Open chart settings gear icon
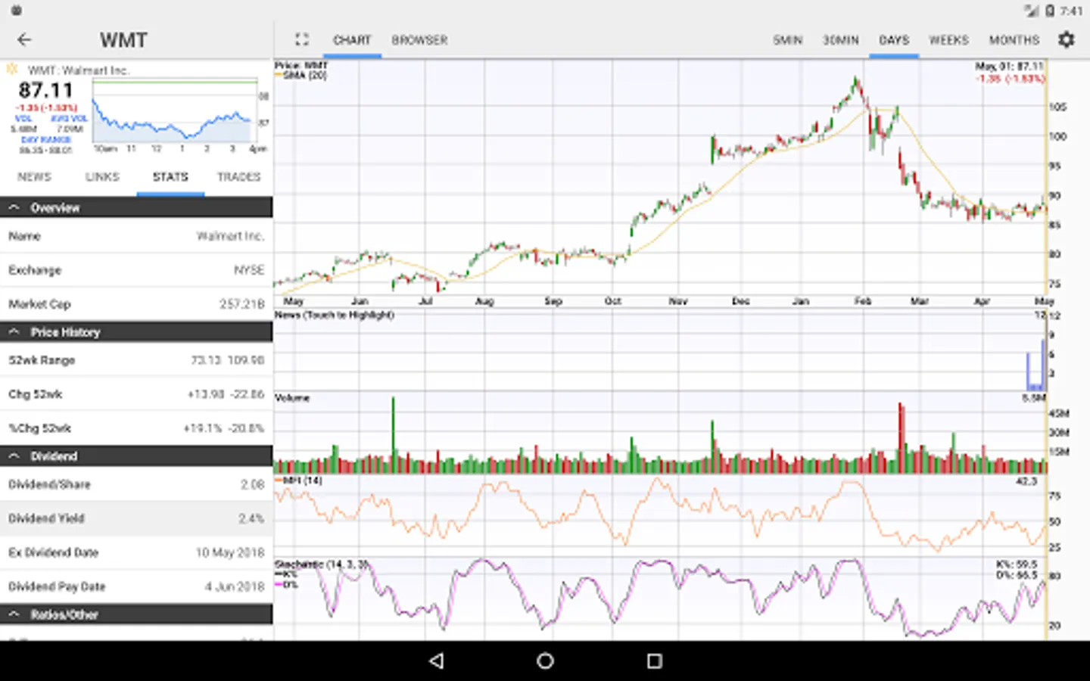The image size is (1090, 681). 1067,39
